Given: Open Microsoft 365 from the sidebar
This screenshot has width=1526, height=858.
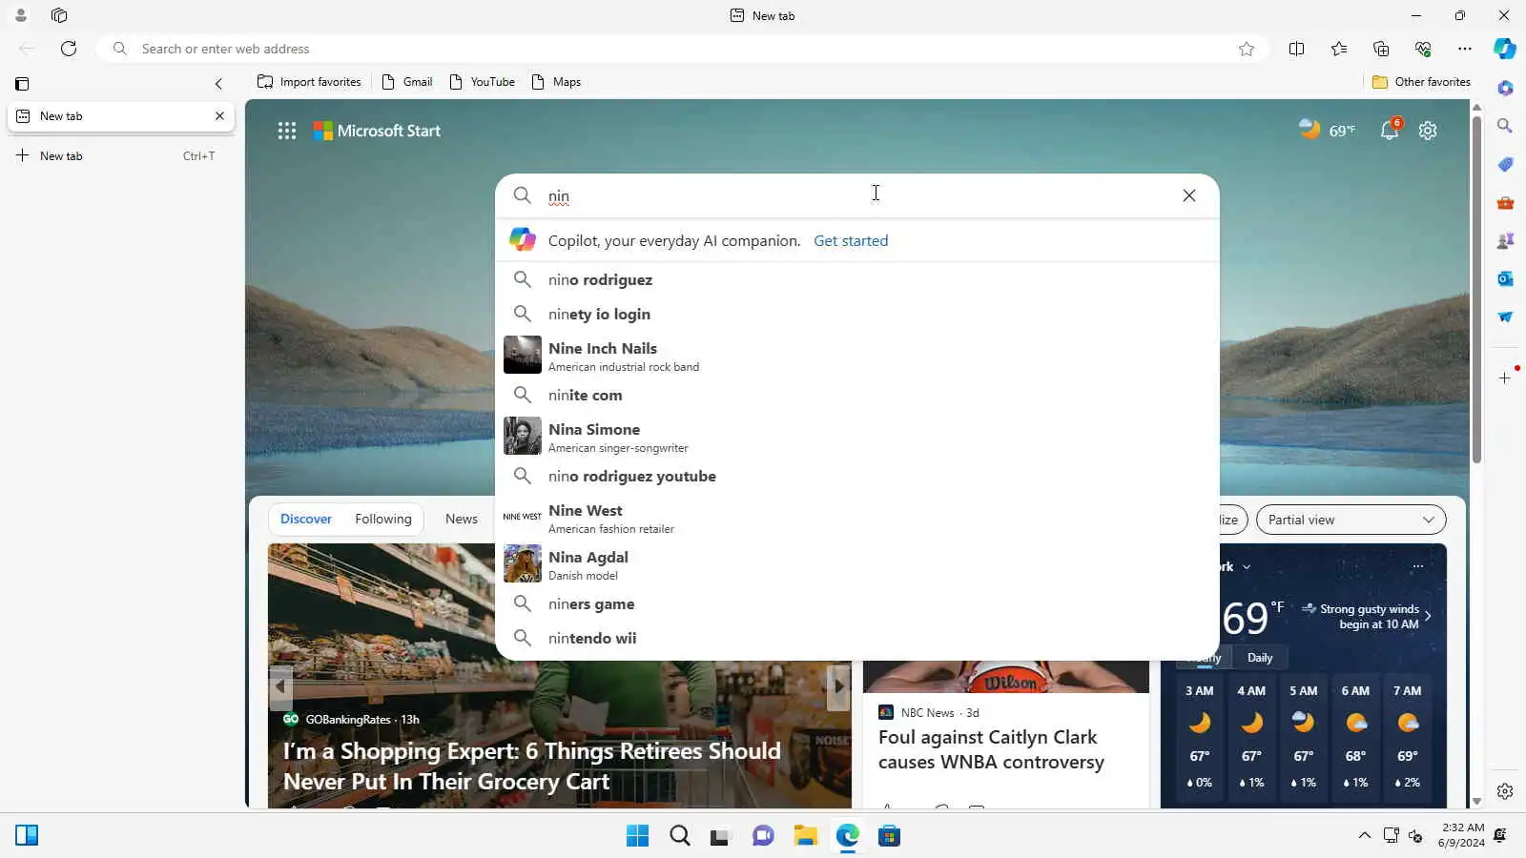Looking at the screenshot, I should point(1505,88).
